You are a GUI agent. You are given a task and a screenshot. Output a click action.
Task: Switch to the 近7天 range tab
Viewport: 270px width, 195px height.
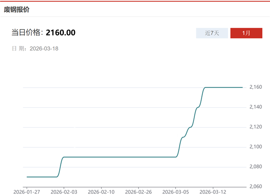tap(212, 33)
